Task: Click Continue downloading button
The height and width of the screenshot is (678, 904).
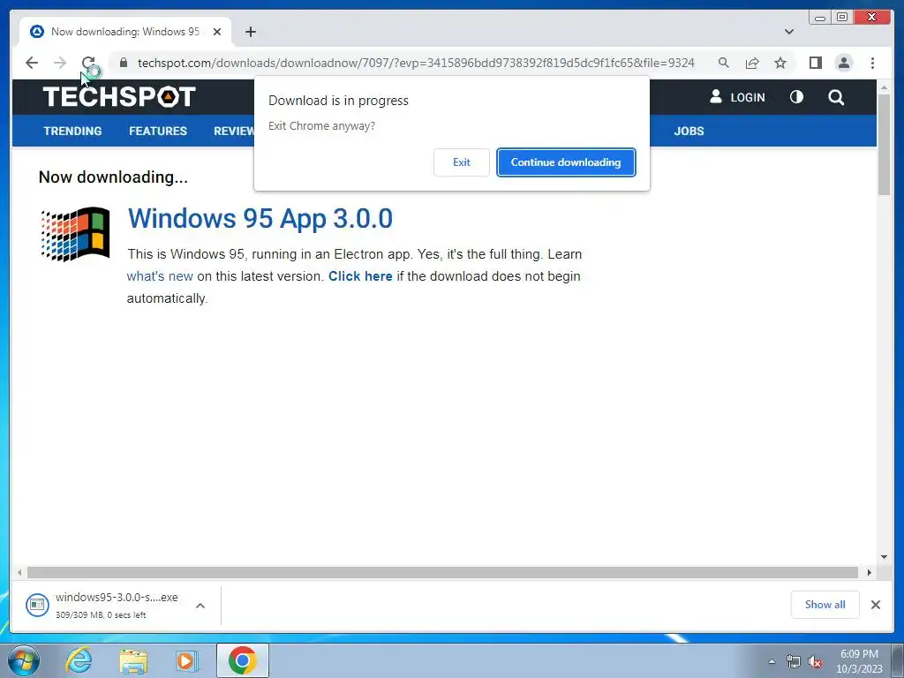Action: (566, 162)
